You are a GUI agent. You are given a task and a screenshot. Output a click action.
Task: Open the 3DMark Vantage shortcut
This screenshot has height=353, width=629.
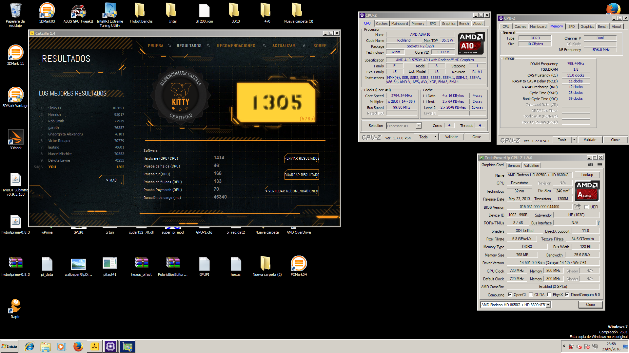[15, 97]
